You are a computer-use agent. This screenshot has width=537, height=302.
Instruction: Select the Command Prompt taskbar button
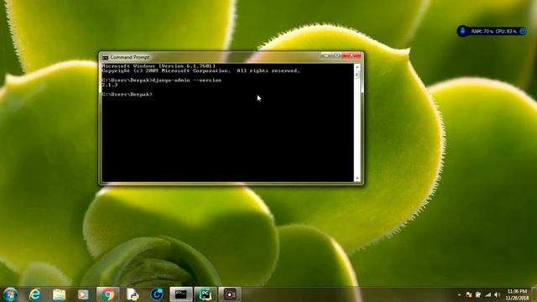click(x=181, y=294)
